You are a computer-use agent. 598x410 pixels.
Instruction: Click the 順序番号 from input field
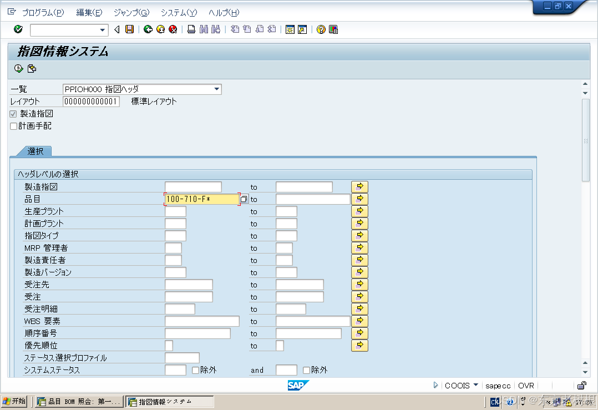coord(197,333)
